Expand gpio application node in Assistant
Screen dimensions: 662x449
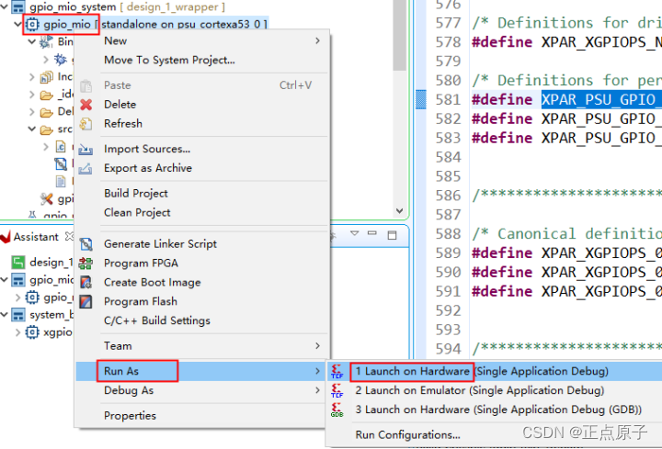[17, 297]
